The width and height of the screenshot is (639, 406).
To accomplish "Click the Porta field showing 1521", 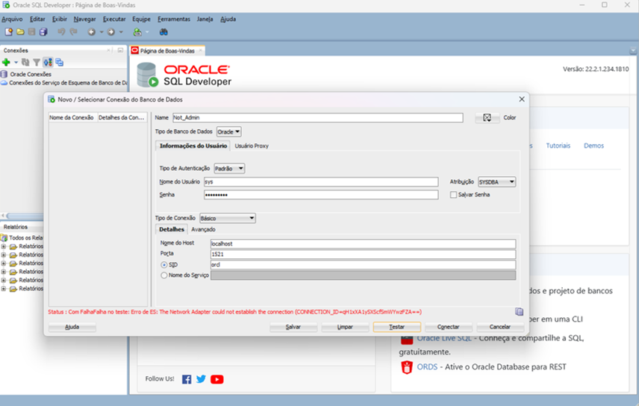I will [x=363, y=254].
